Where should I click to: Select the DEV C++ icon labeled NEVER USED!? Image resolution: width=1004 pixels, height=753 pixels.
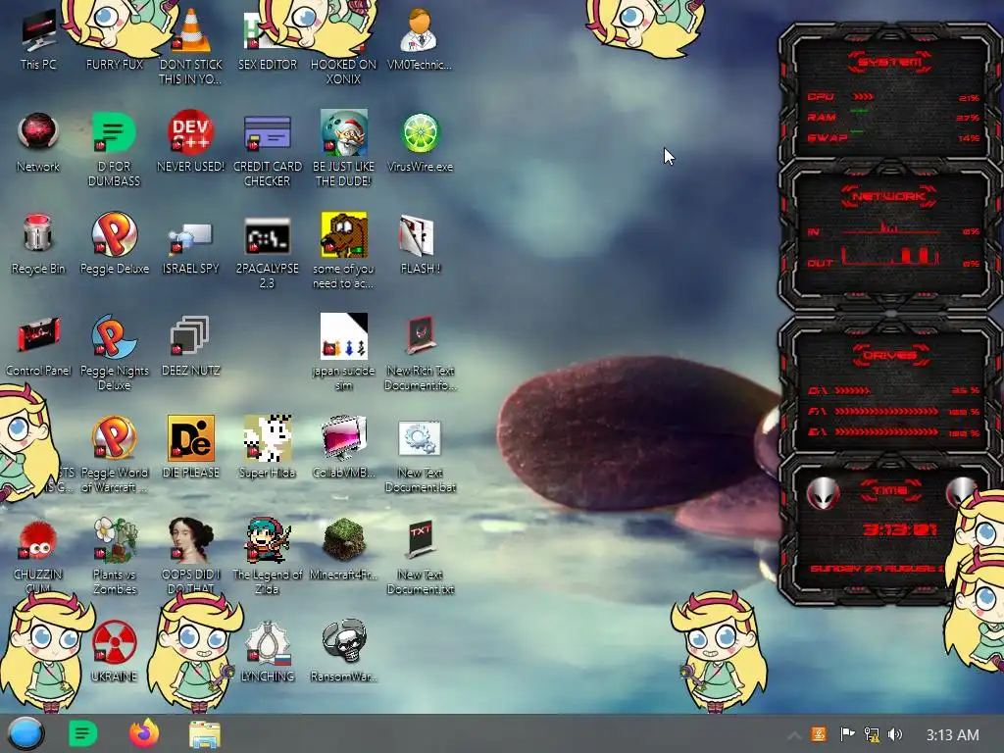tap(190, 142)
